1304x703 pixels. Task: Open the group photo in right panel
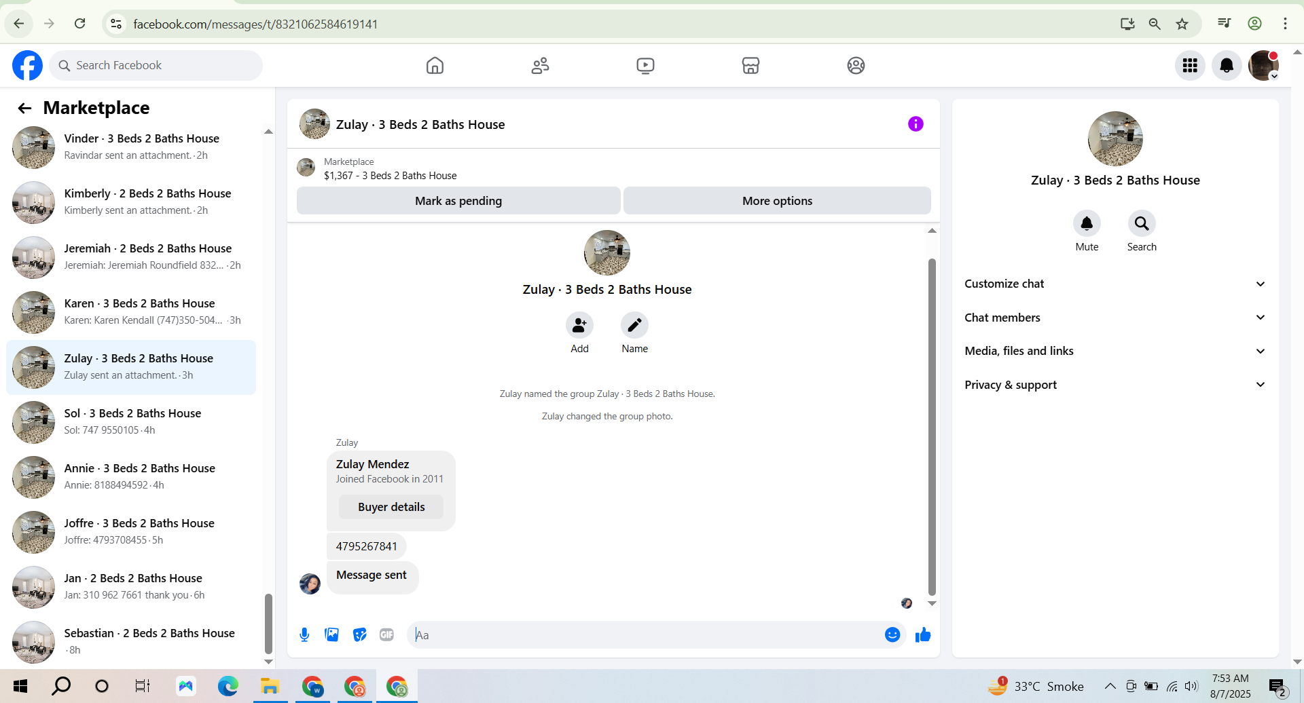[1115, 138]
